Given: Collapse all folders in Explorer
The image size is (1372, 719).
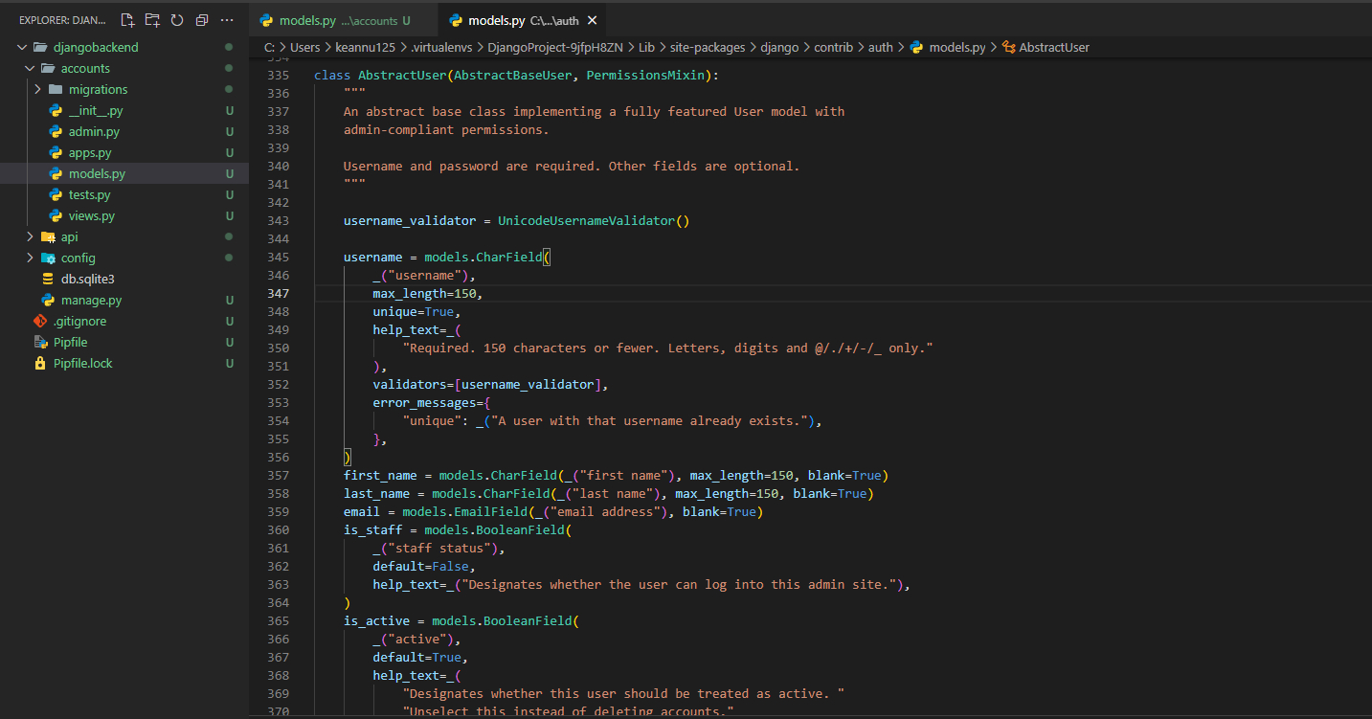Looking at the screenshot, I should click(201, 20).
